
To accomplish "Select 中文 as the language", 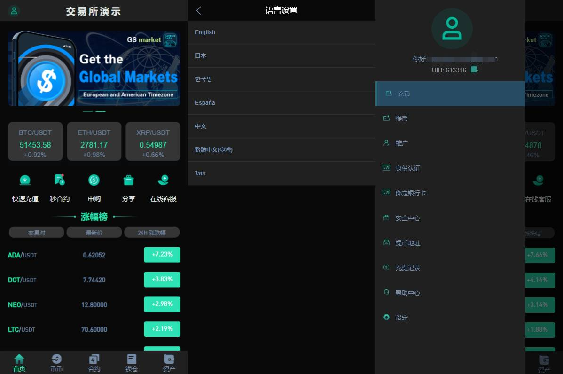I will 201,126.
